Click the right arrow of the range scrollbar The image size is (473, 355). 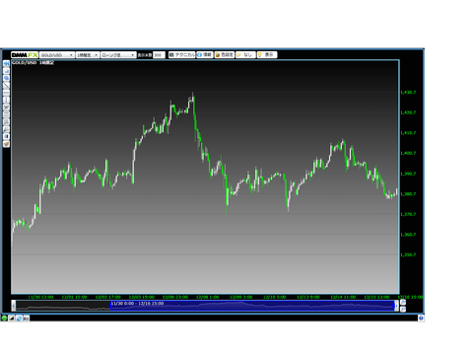(396, 306)
